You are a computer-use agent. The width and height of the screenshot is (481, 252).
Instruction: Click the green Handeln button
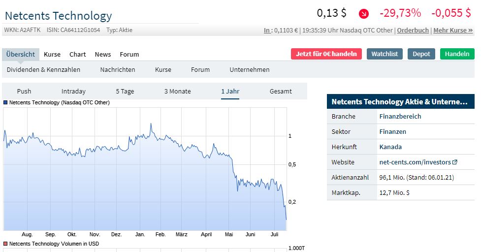tap(457, 54)
